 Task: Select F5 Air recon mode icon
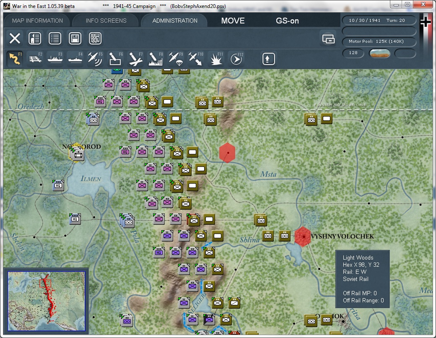tap(96, 58)
